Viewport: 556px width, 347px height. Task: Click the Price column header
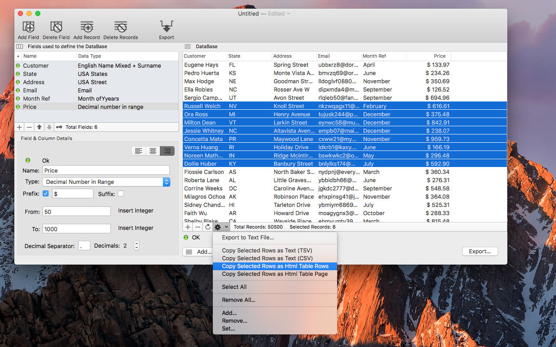[429, 56]
